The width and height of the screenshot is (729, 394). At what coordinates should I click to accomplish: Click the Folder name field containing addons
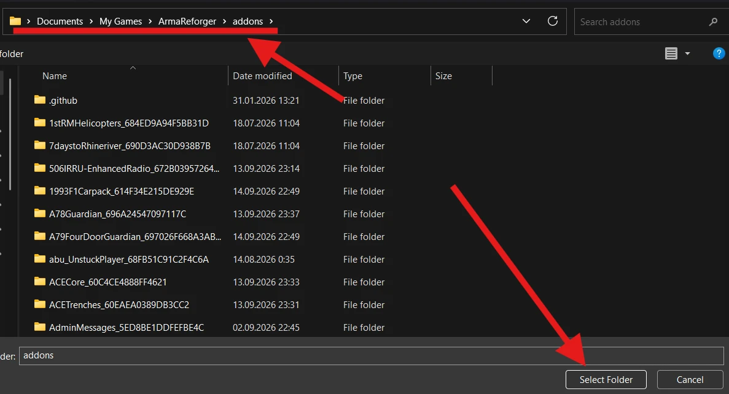[x=371, y=356]
